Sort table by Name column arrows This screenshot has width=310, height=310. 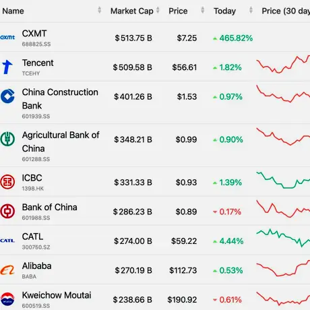[100, 10]
